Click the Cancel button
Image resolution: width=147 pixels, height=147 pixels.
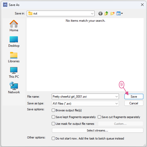click(x=134, y=103)
